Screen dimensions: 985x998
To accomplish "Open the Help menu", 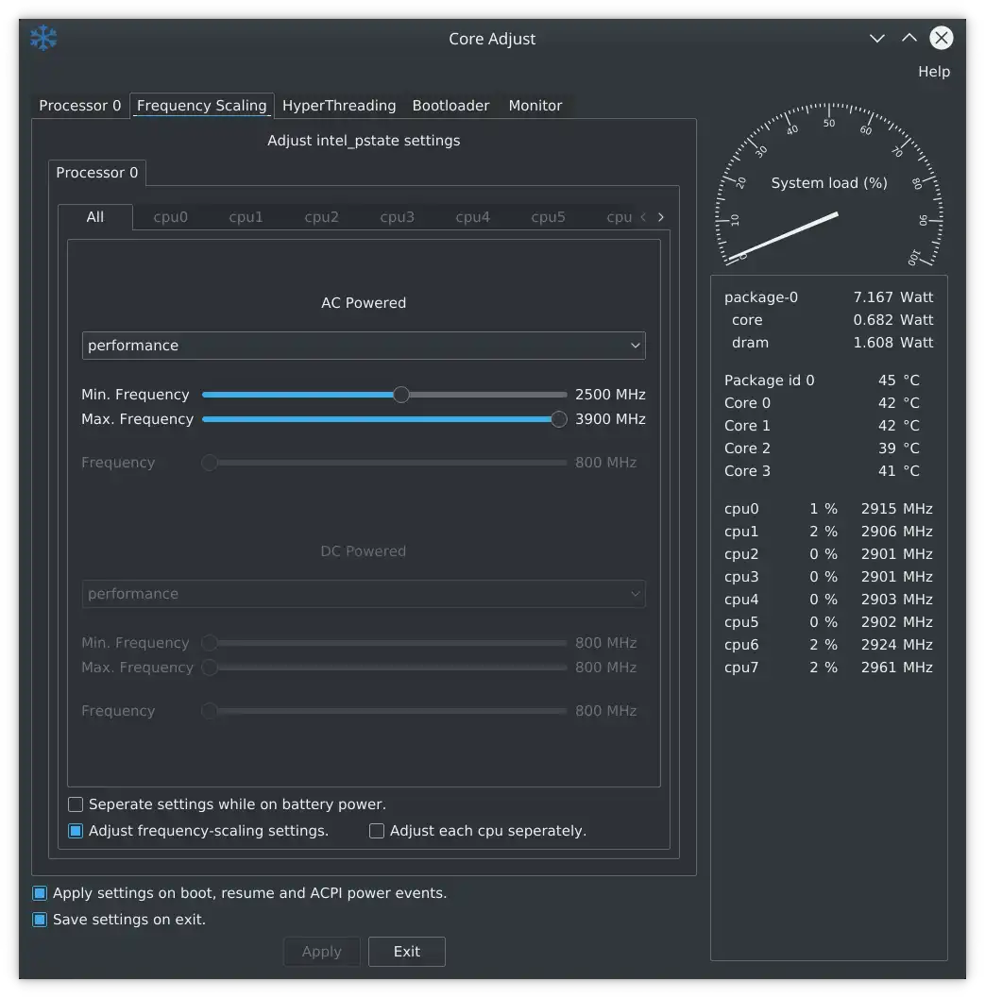I will (x=933, y=72).
